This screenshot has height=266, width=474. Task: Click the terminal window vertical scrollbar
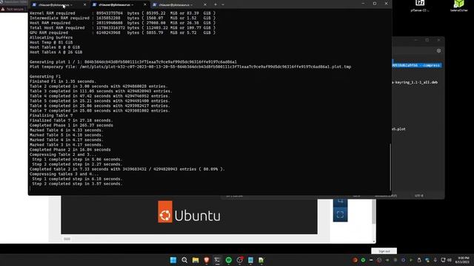[x=390, y=168]
